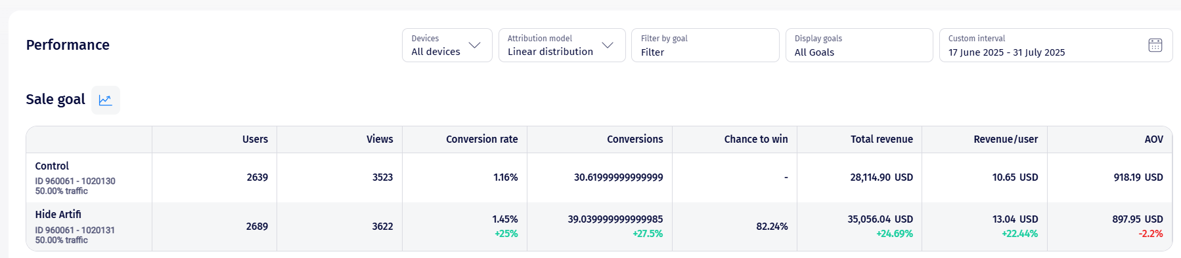1181x258 pixels.
Task: Click the 897.95 USD AOV value
Action: click(1138, 219)
